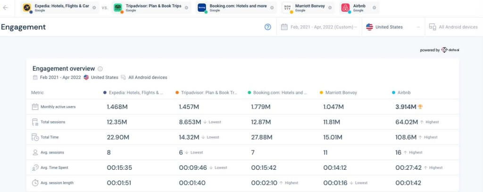This screenshot has height=192, width=483.
Task: Click the Engagement page title
Action: (x=23, y=27)
